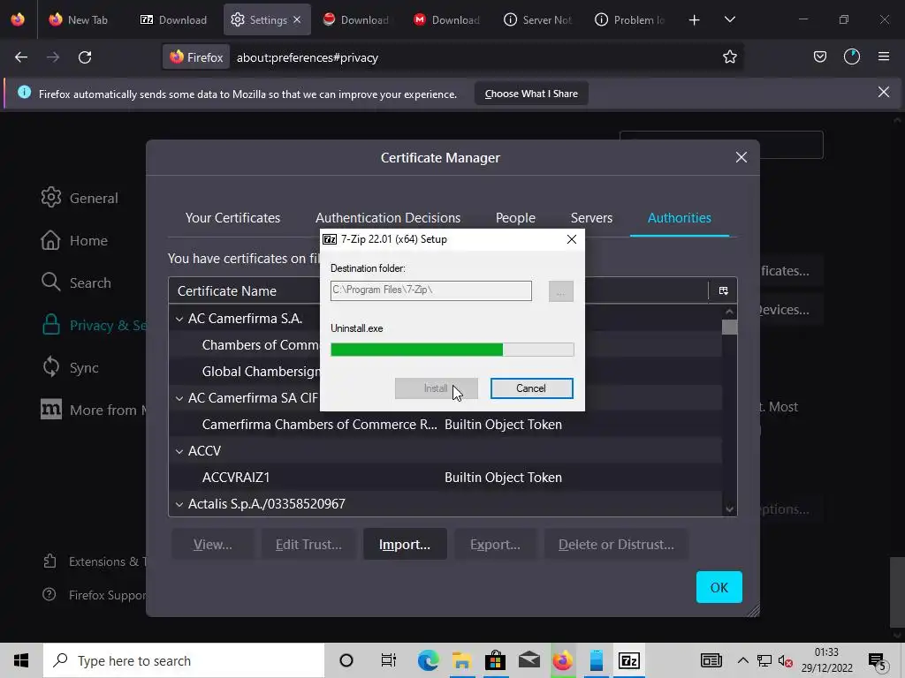Close the 7-Zip Setup window
Viewport: 905px width, 678px height.
[572, 238]
